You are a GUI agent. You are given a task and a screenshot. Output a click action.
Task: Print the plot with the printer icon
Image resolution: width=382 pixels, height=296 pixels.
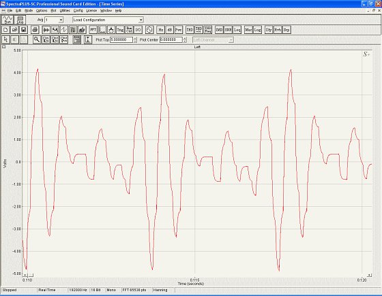[x=35, y=30]
